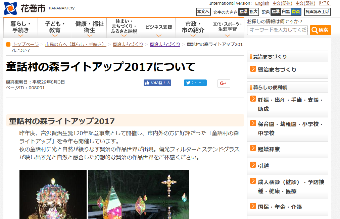
Task: Jump to main text with 本文へ
Action: (x=203, y=12)
